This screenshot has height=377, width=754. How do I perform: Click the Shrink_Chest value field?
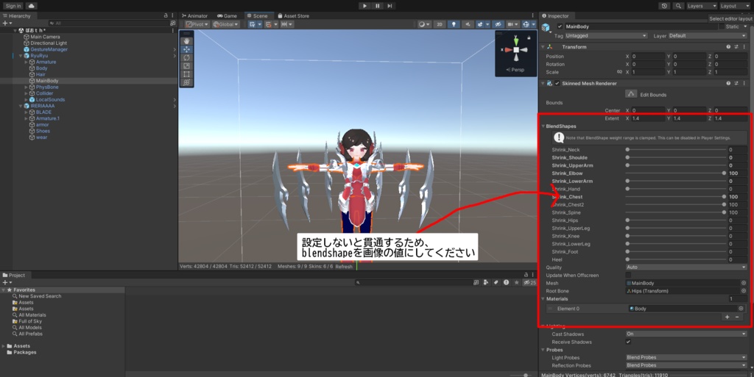pyautogui.click(x=738, y=197)
